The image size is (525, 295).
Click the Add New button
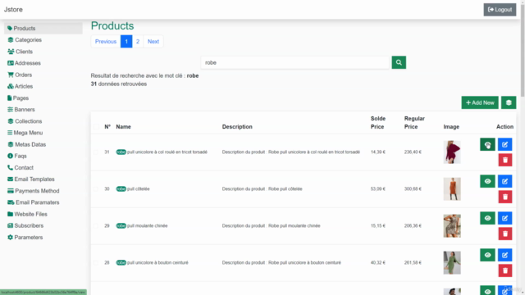pos(480,102)
